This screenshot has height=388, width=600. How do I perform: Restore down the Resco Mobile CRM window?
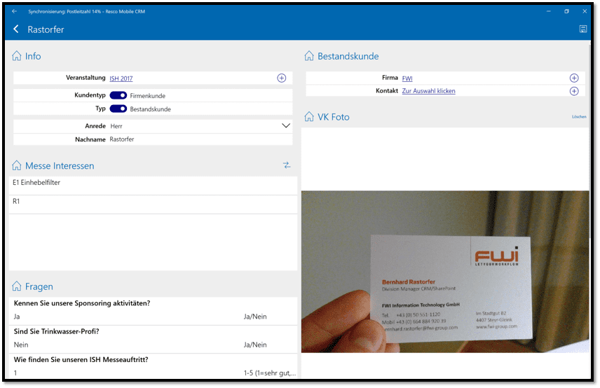(566, 11)
